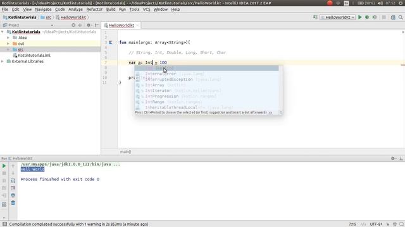Viewport: 405px width, 227px height.
Task: Print console output from Run panel
Action: [13, 195]
